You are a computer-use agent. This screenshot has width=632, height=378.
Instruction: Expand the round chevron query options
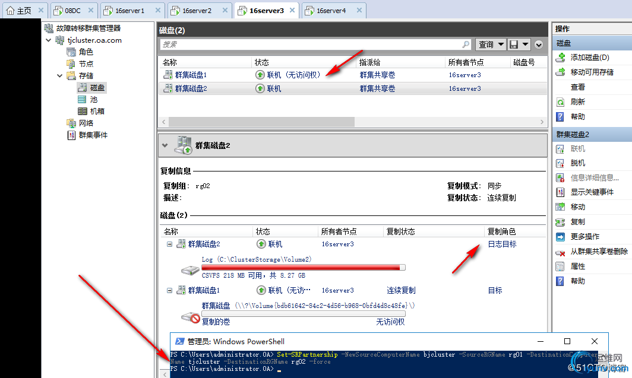(539, 45)
